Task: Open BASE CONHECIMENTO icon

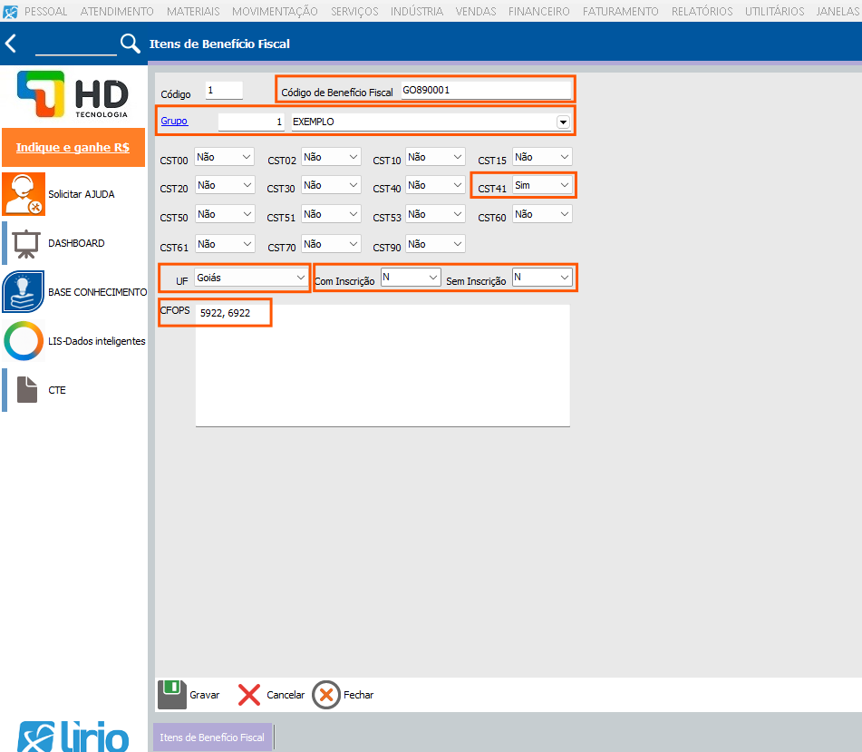Action: coord(24,292)
